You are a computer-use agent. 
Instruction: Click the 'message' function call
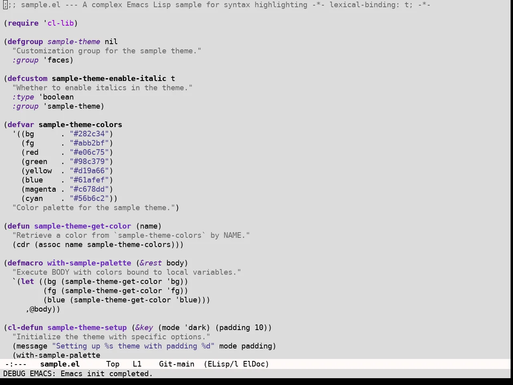tap(32, 346)
